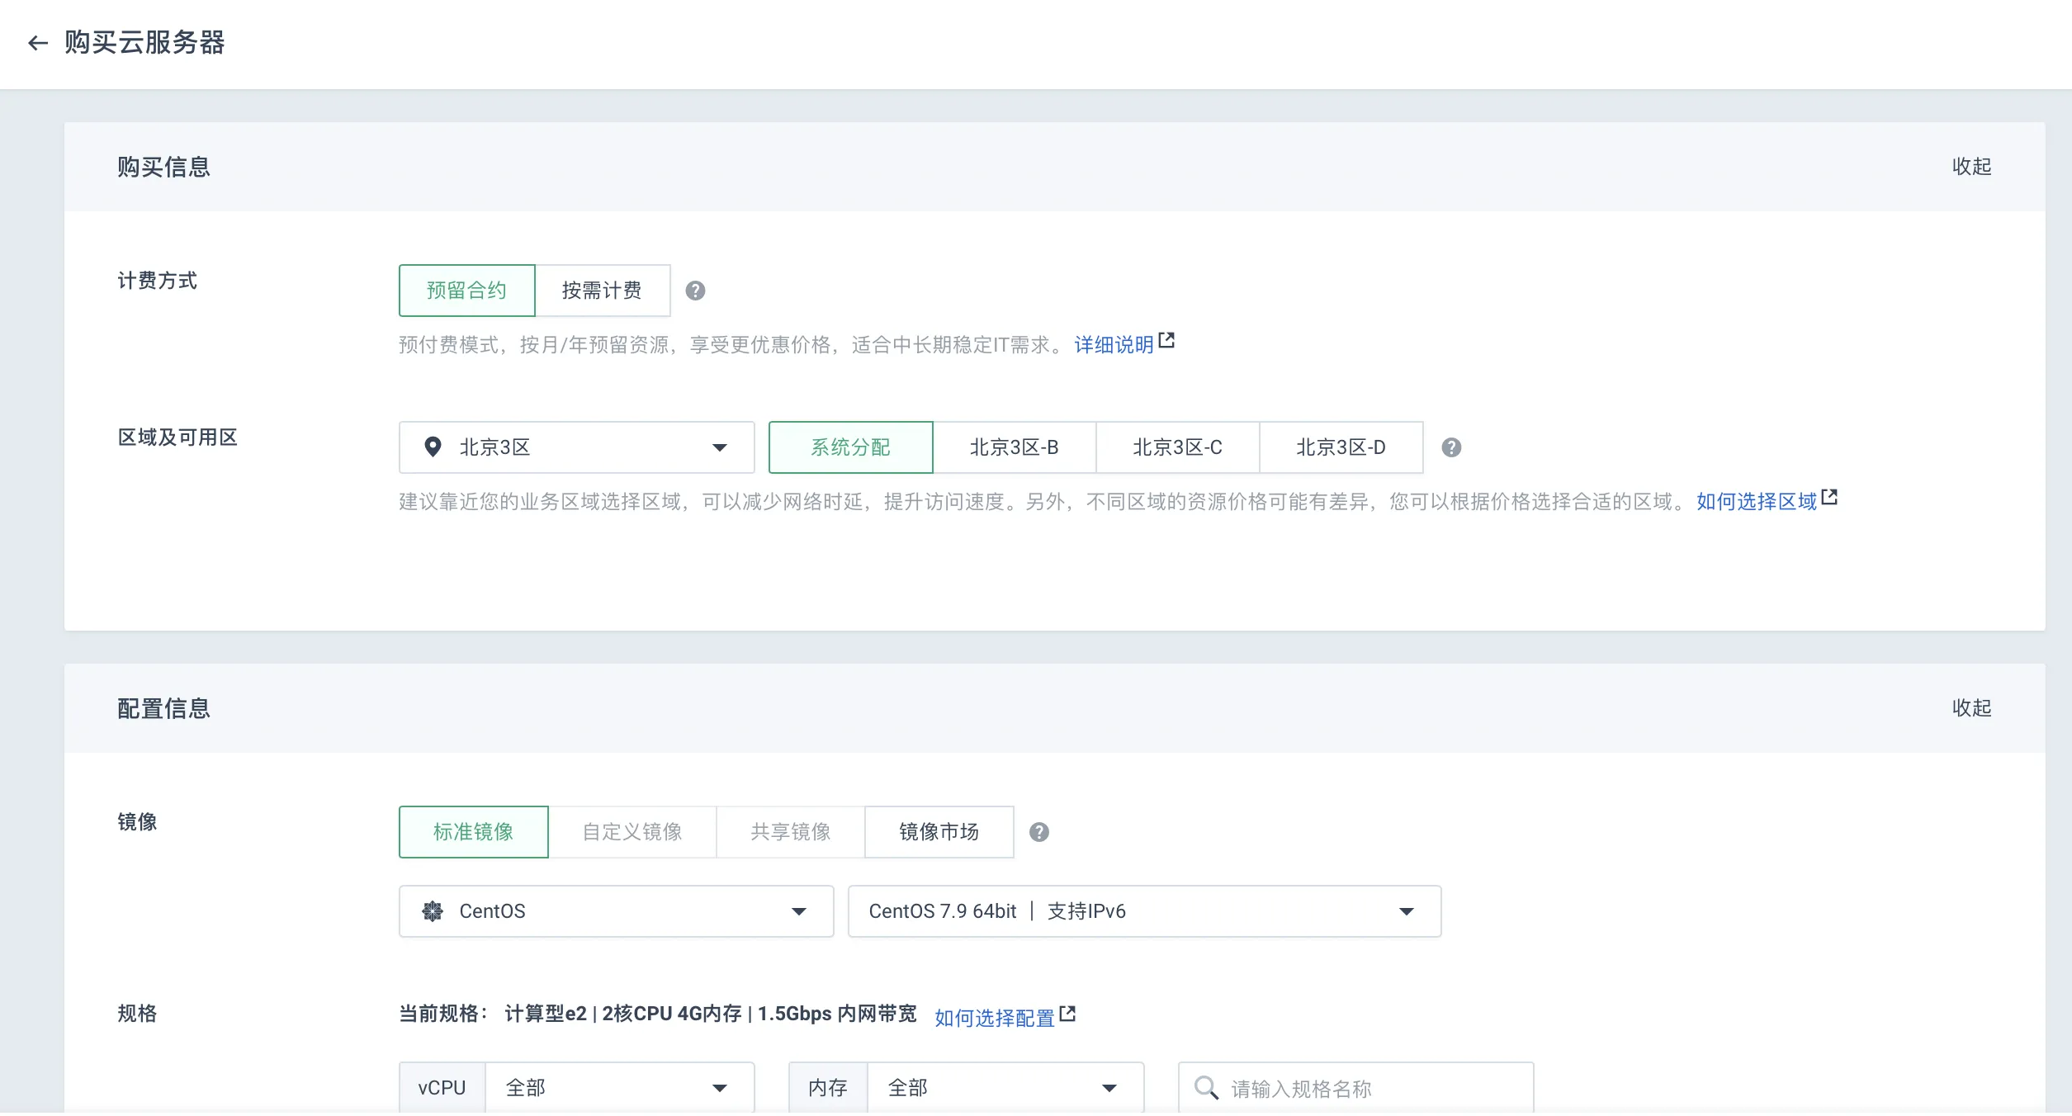Click help icon next to 镜像市场

tap(1038, 832)
